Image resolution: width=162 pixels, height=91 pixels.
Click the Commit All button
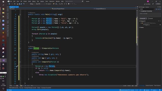tap(143, 18)
